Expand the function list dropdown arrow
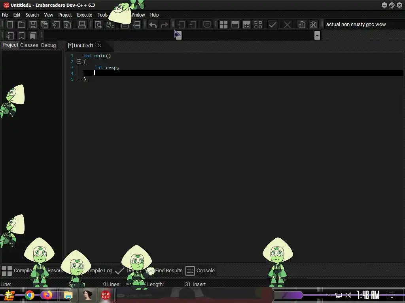This screenshot has height=303, width=405. [x=317, y=36]
